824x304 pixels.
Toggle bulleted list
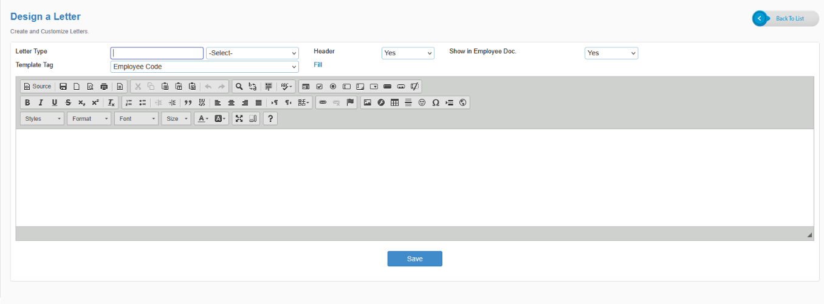pyautogui.click(x=142, y=103)
